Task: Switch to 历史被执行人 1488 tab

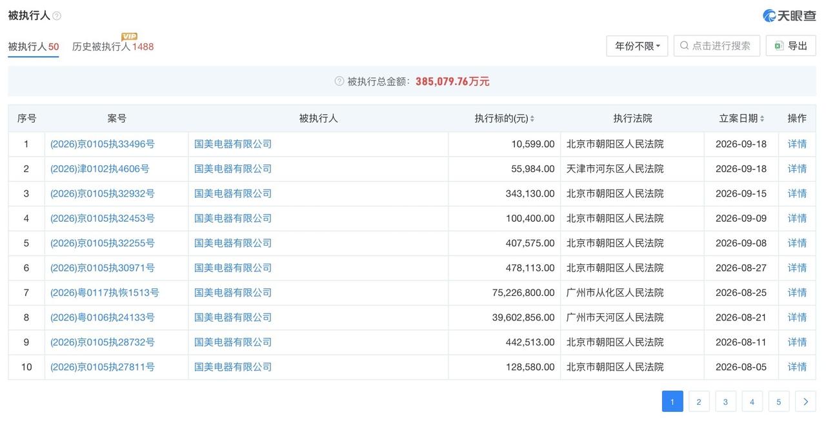Action: coord(113,46)
